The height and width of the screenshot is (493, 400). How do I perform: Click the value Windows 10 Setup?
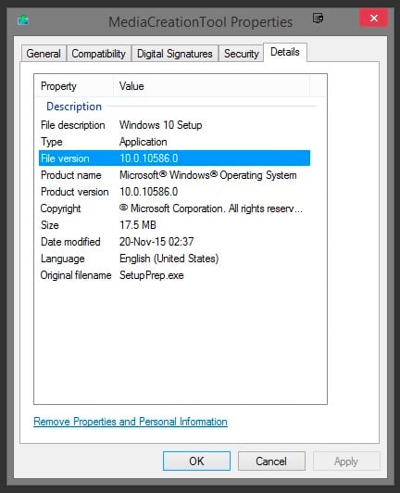point(161,125)
